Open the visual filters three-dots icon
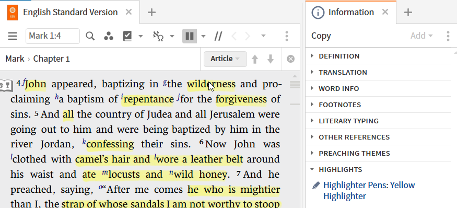 pos(109,36)
